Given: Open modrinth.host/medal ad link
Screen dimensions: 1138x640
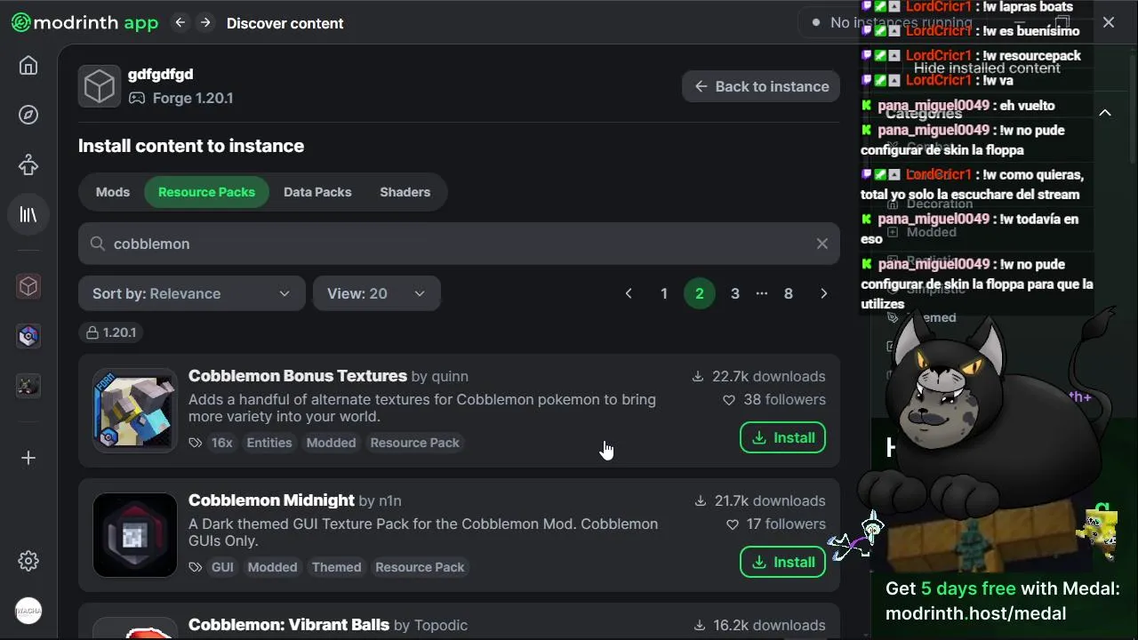Looking at the screenshot, I should pyautogui.click(x=975, y=613).
